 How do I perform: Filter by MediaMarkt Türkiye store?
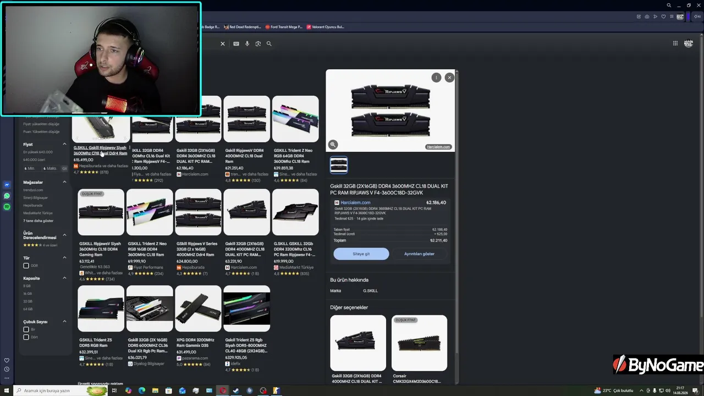[x=38, y=213]
